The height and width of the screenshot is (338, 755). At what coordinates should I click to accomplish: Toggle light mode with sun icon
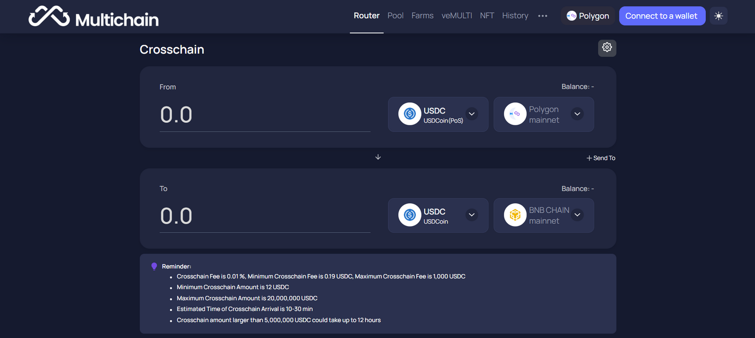click(x=718, y=16)
